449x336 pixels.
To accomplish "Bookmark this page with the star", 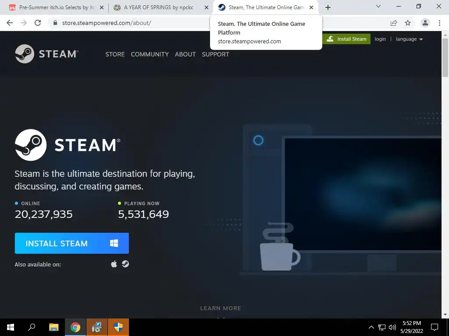I will (408, 23).
